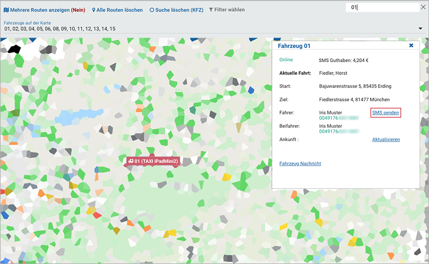Expand Fahrzeuge auf der Karte dropdown arrow
The image size is (429, 264).
420,28
